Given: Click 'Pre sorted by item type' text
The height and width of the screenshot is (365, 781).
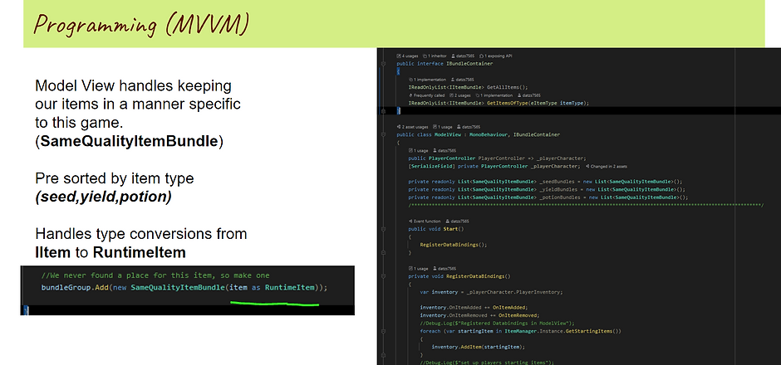Looking at the screenshot, I should point(115,178).
